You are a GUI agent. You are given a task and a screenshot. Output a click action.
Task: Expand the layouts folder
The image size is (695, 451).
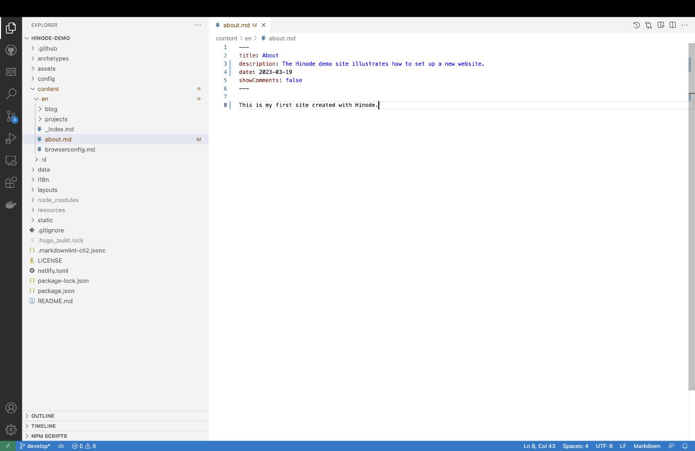click(115, 190)
